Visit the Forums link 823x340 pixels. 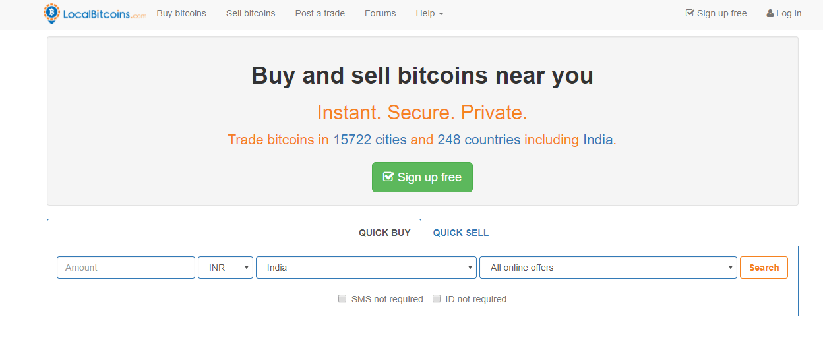coord(381,13)
